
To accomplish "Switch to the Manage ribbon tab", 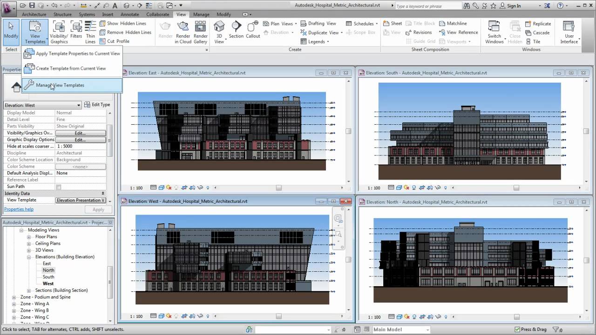I will [x=201, y=14].
